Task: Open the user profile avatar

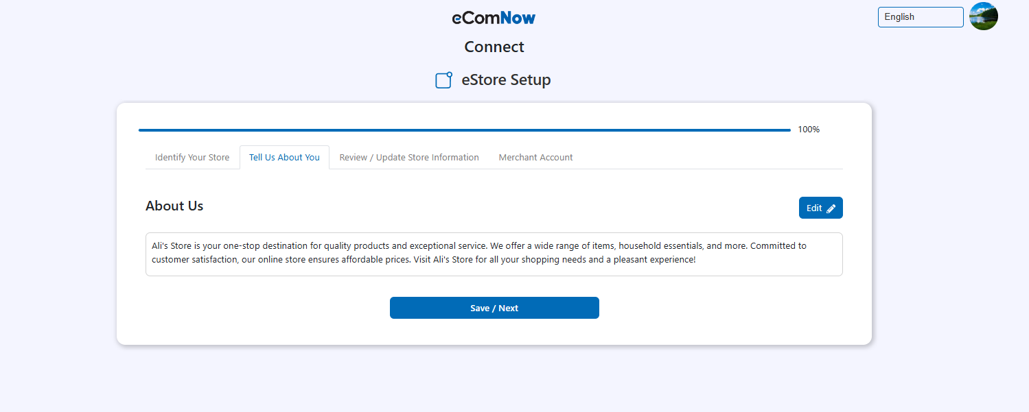Action: pyautogui.click(x=983, y=16)
